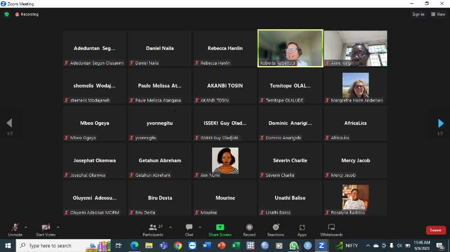This screenshot has width=450, height=252.
Task: Click muted mic icon beside Oluyemi Adeosun MCIPM
Action: [66, 213]
